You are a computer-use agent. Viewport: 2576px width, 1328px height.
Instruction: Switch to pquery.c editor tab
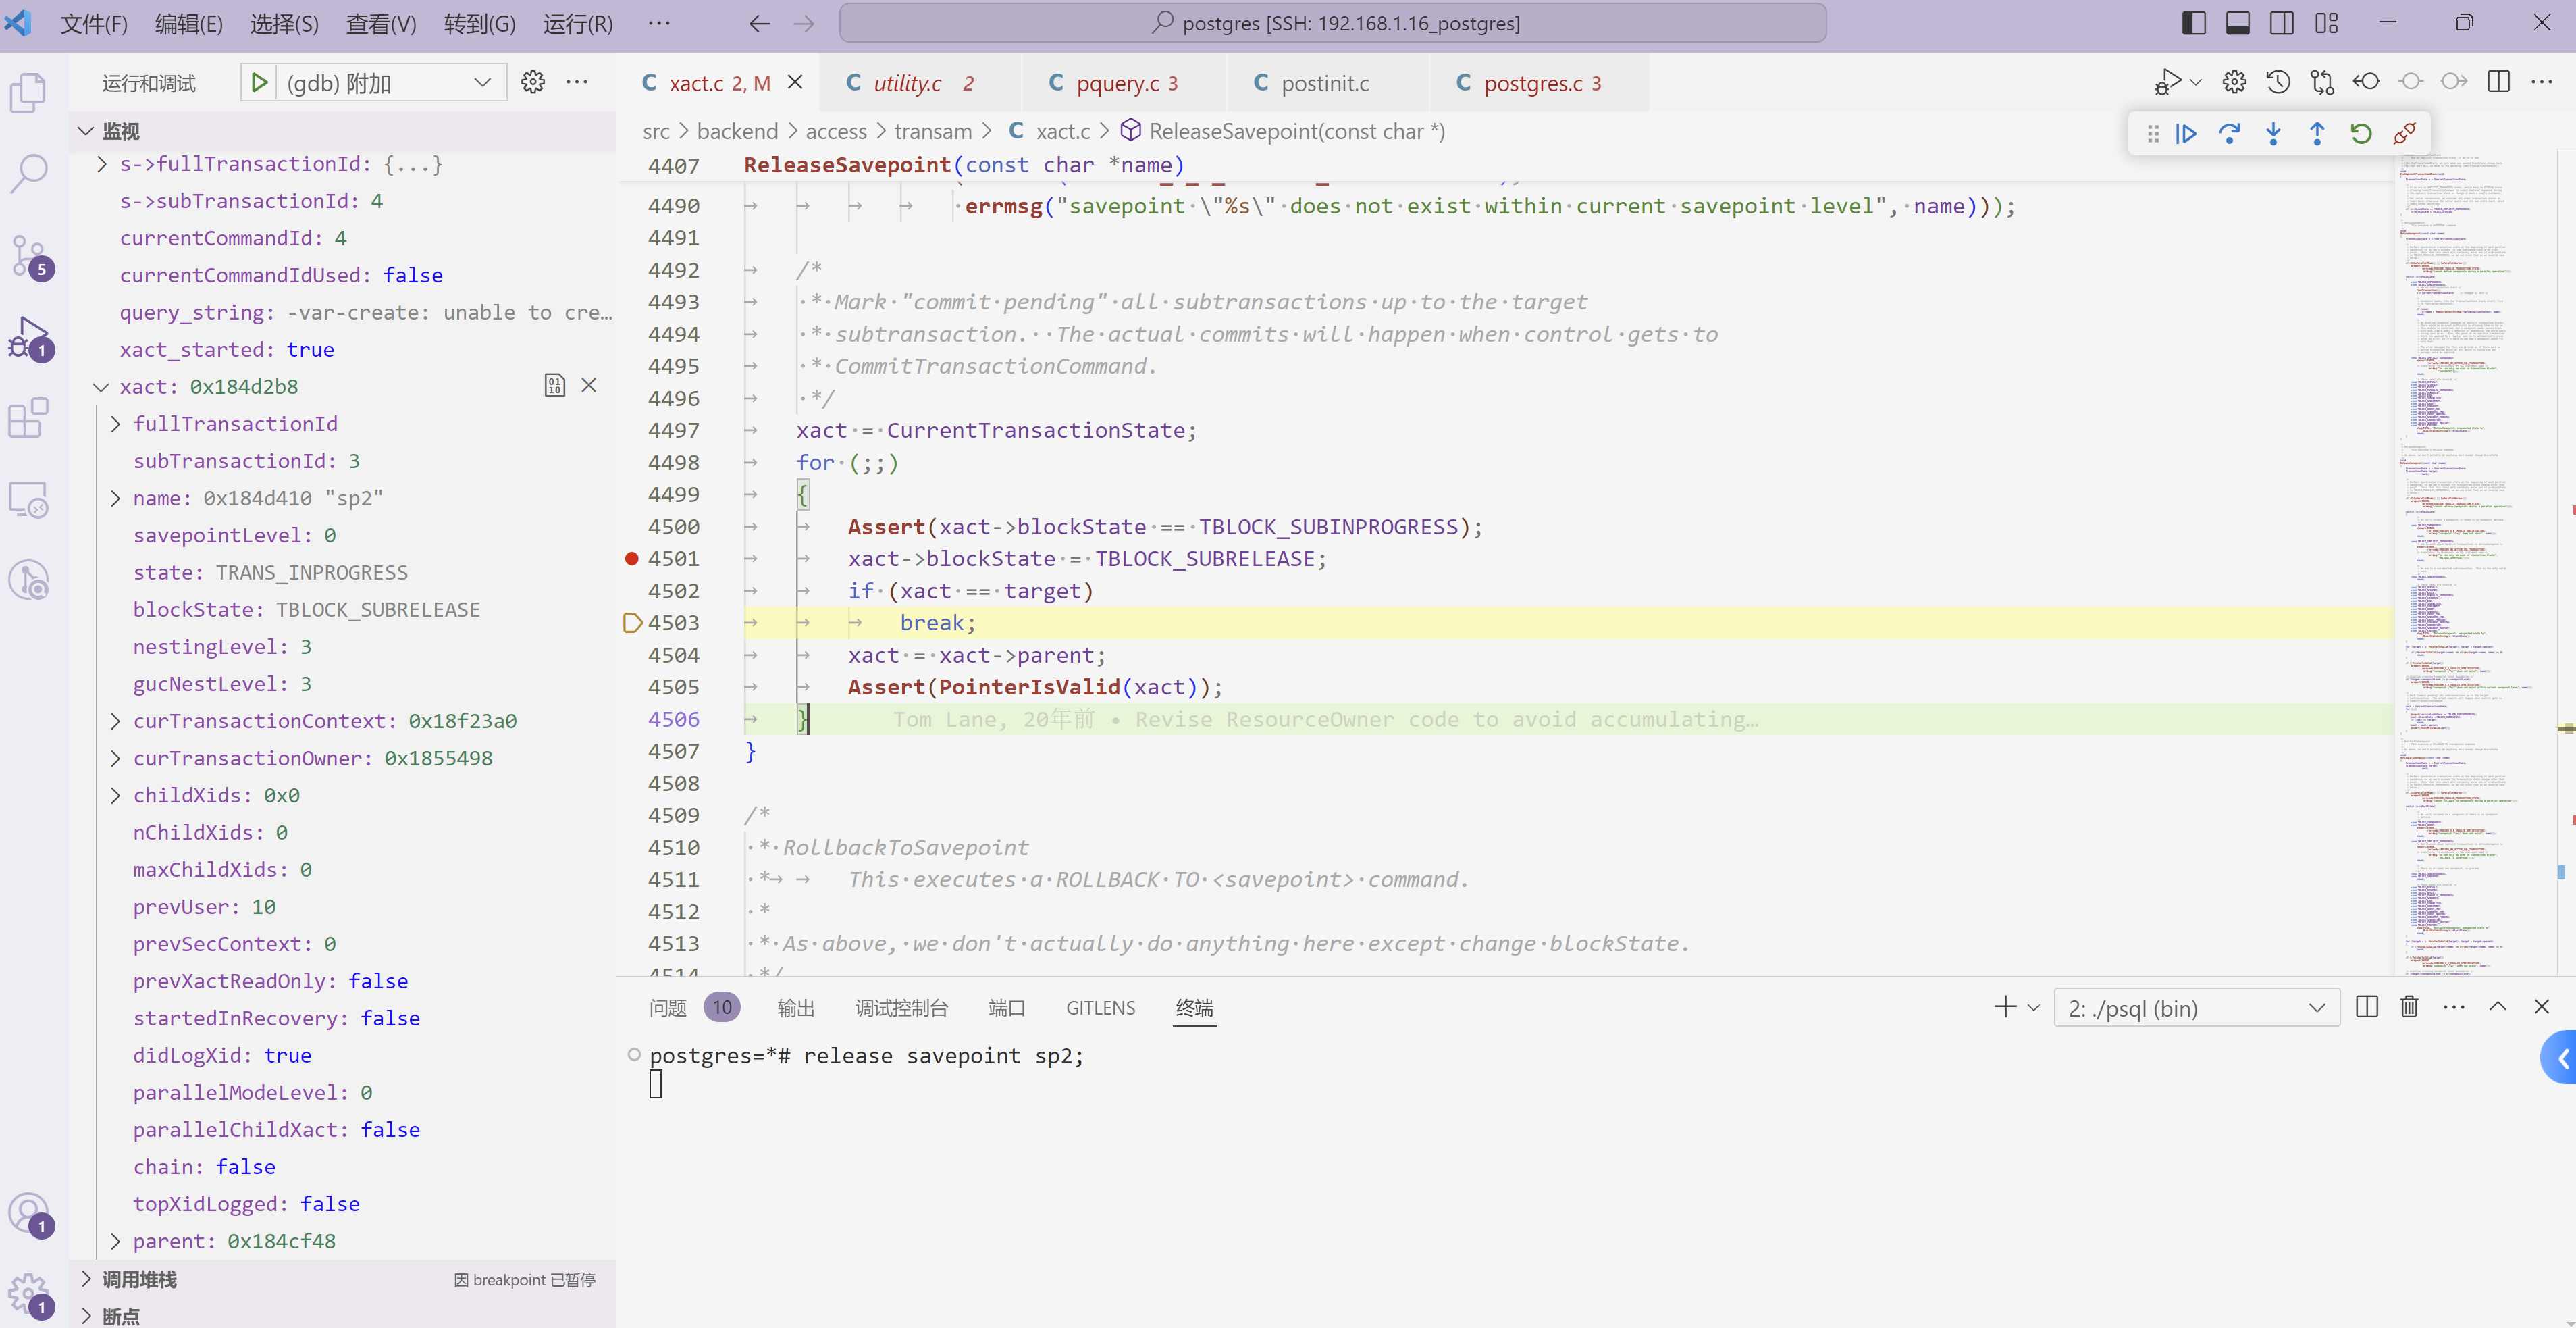[1124, 83]
